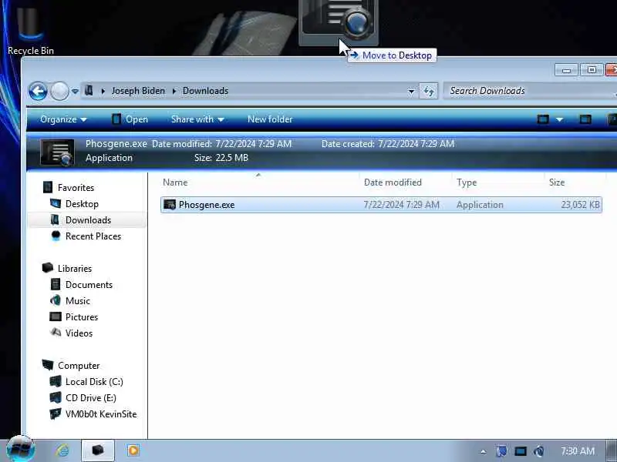Screen dimensions: 617x462
Task: Click the Explorer window taskbar button
Action: (x=98, y=450)
